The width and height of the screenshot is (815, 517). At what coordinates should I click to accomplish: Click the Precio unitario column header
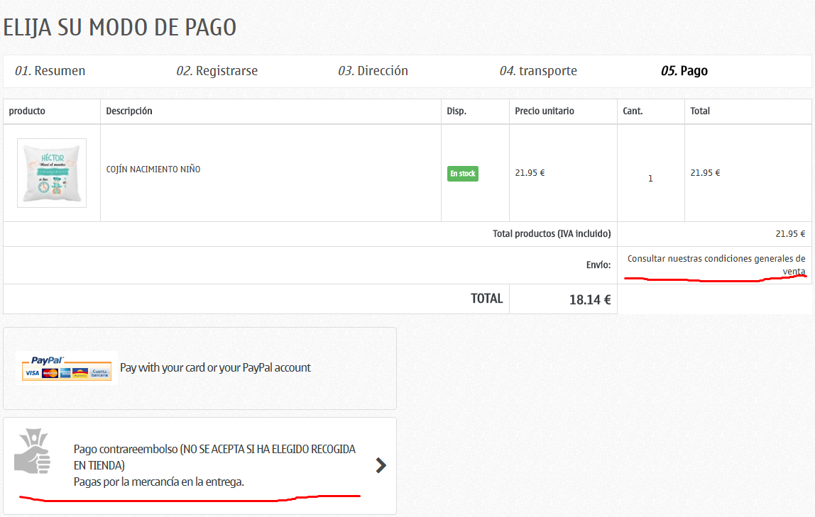point(545,111)
